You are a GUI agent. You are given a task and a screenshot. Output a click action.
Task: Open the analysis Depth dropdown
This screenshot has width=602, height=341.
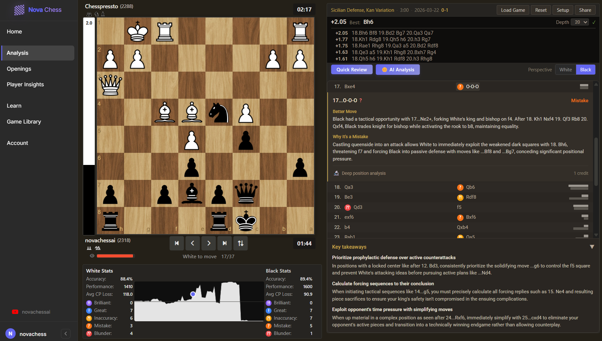coord(580,22)
